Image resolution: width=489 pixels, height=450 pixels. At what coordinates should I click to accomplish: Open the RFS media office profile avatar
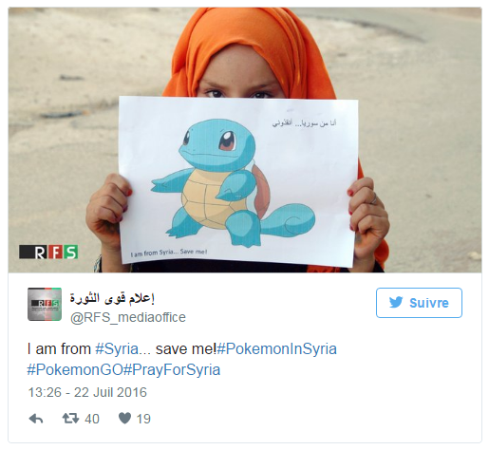(45, 304)
